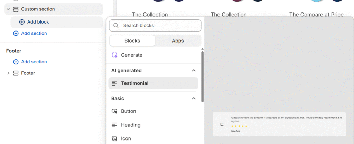Click the testimonial preview card
The image size is (354, 144).
[279, 124]
